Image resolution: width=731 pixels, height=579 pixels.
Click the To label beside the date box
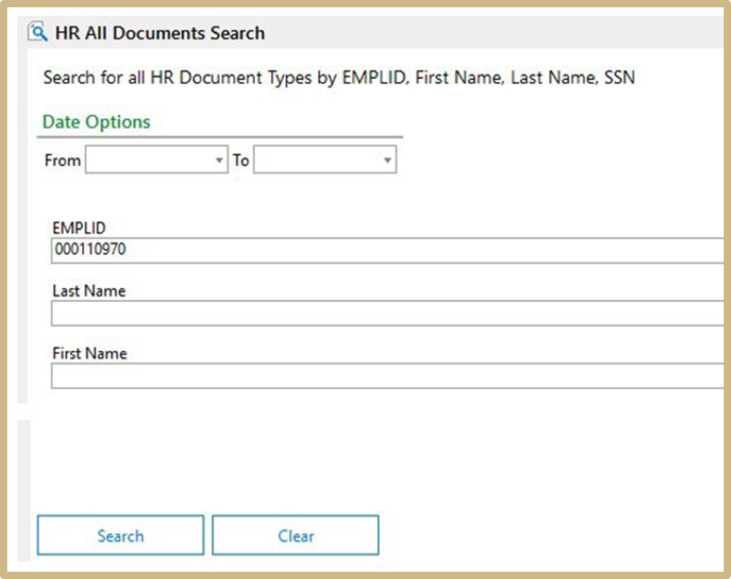(x=241, y=160)
